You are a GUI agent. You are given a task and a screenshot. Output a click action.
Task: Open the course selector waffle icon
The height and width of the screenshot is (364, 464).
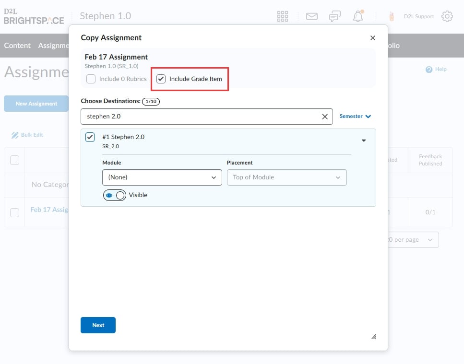pos(282,16)
